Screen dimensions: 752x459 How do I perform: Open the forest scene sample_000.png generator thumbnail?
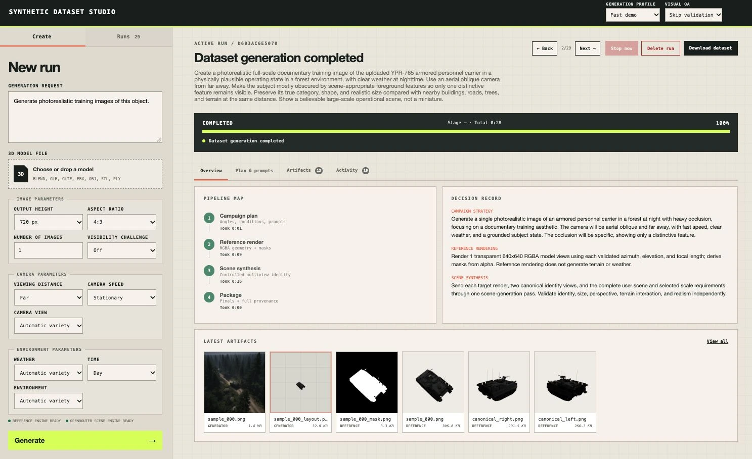235,383
